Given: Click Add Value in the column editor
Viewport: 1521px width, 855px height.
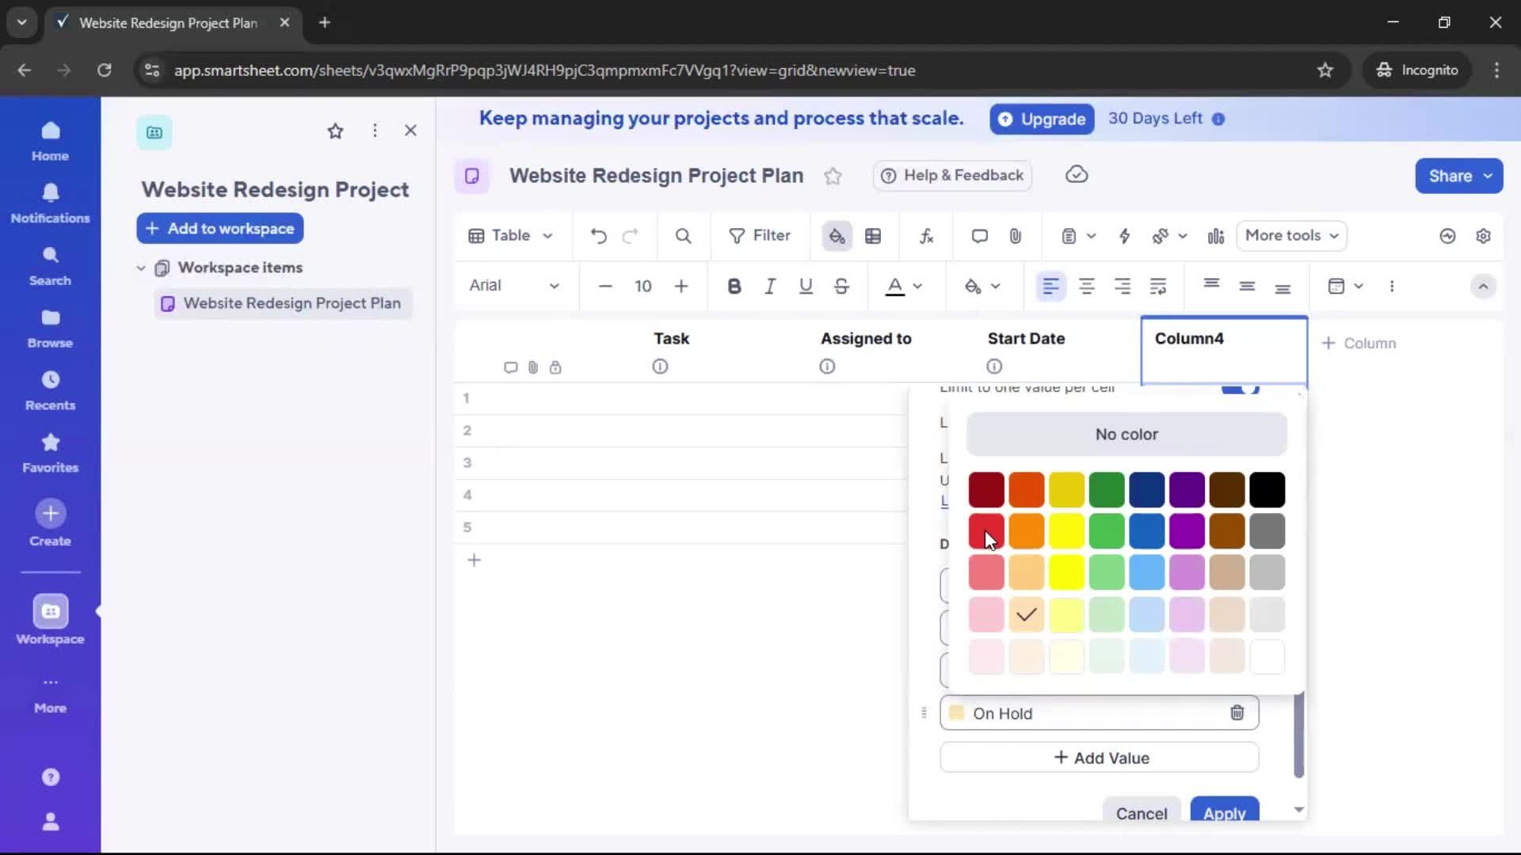Looking at the screenshot, I should point(1099,758).
